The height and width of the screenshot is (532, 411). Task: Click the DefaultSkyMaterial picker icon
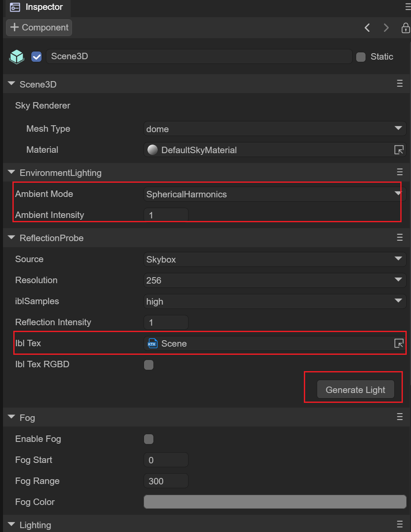point(399,150)
